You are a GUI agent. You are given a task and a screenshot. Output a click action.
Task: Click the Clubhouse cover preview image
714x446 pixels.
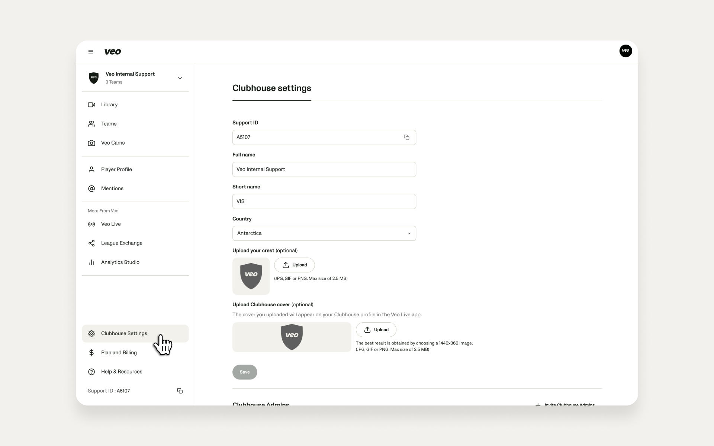tap(292, 337)
